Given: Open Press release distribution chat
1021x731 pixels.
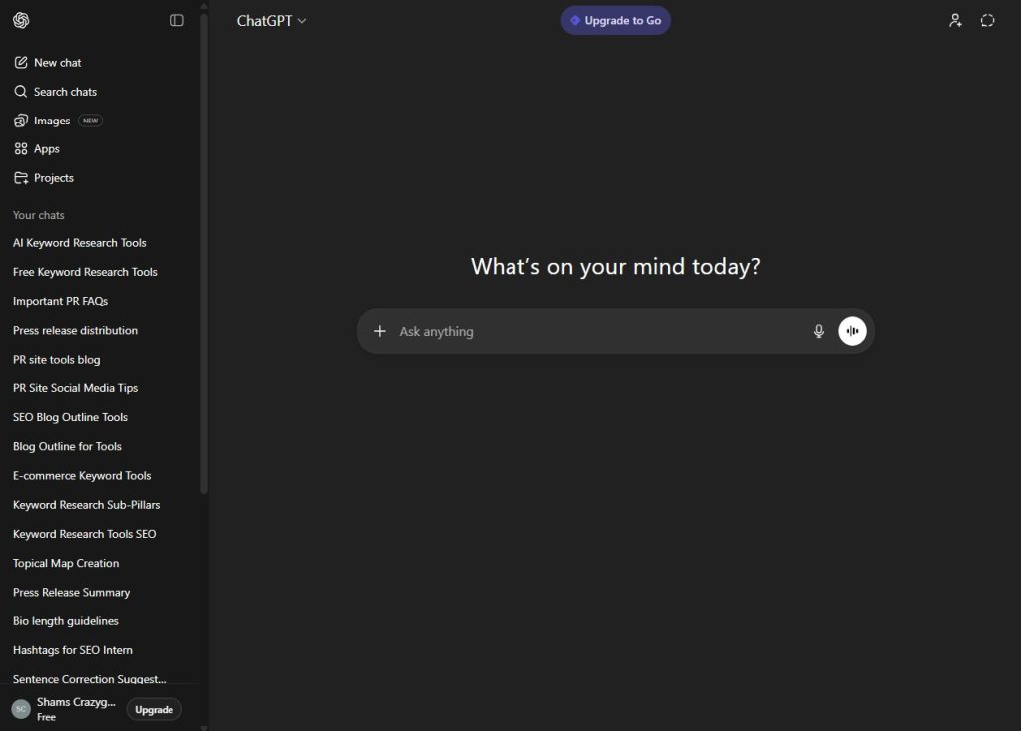Looking at the screenshot, I should (99, 330).
